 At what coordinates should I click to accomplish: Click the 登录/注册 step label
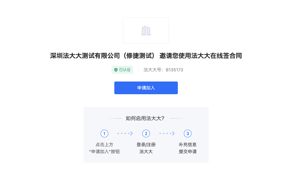(x=146, y=145)
